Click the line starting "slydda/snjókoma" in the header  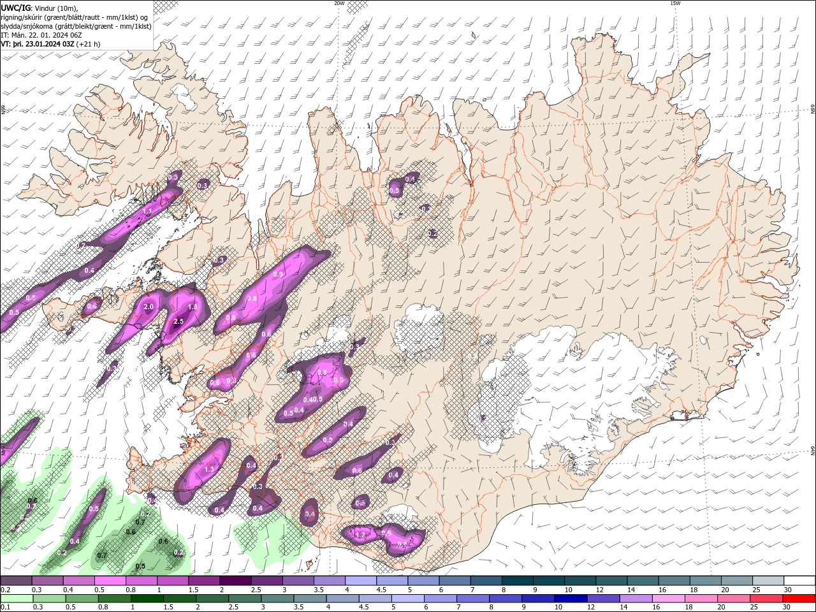point(76,26)
